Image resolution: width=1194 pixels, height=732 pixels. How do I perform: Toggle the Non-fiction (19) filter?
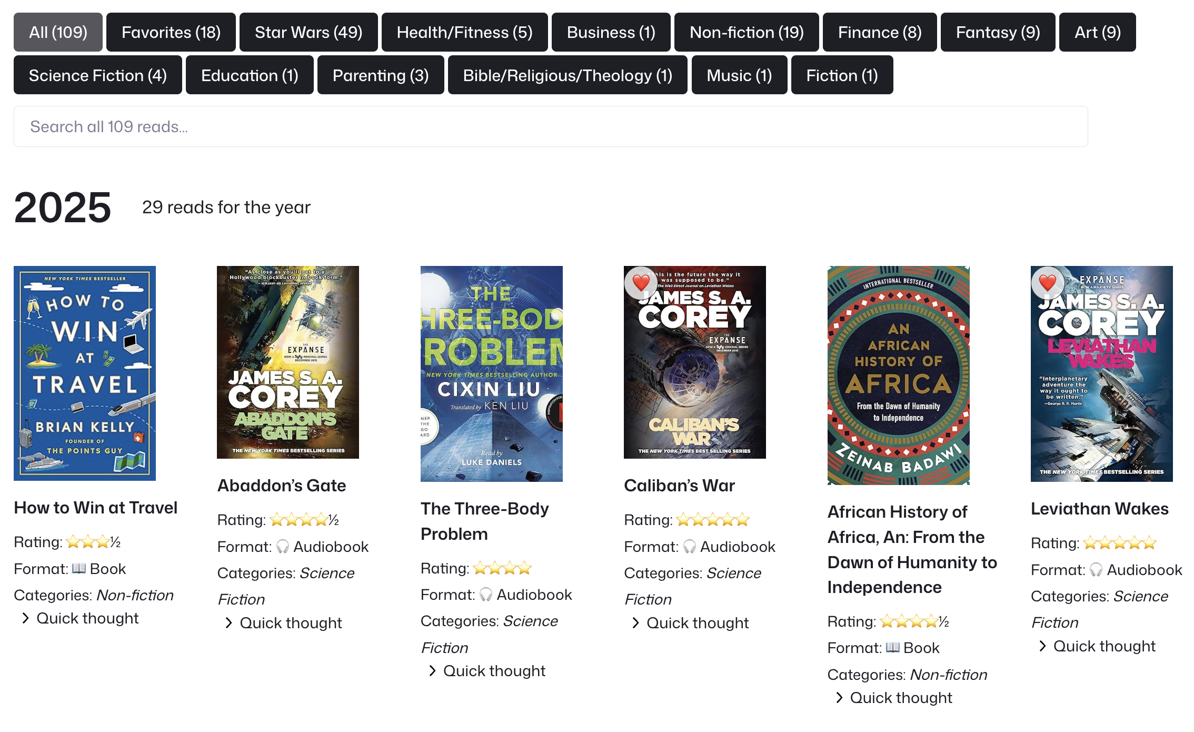pyautogui.click(x=747, y=32)
